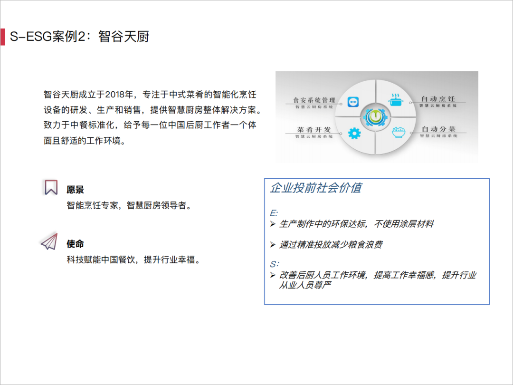Screen dimensions: 513x385
Task: Click the bullet 生产制作中的环保达标，不使用涂层材料
Action: point(356,224)
